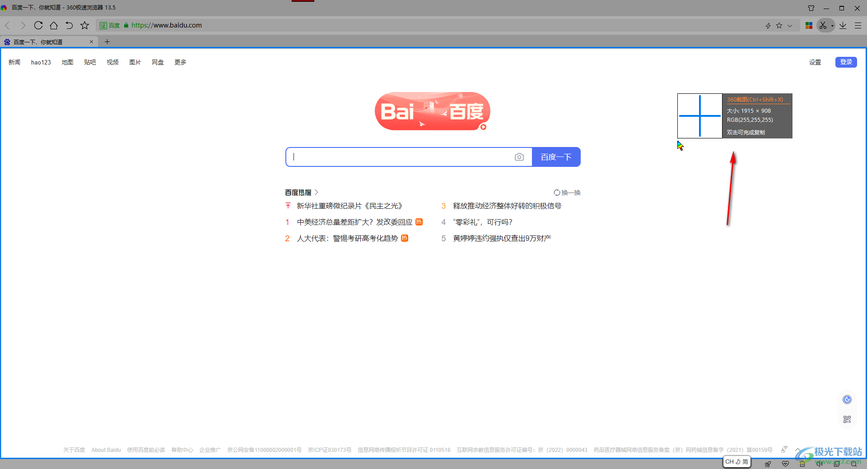This screenshot has width=867, height=469.
Task: Go forward with the browser forward arrow
Action: 23,25
